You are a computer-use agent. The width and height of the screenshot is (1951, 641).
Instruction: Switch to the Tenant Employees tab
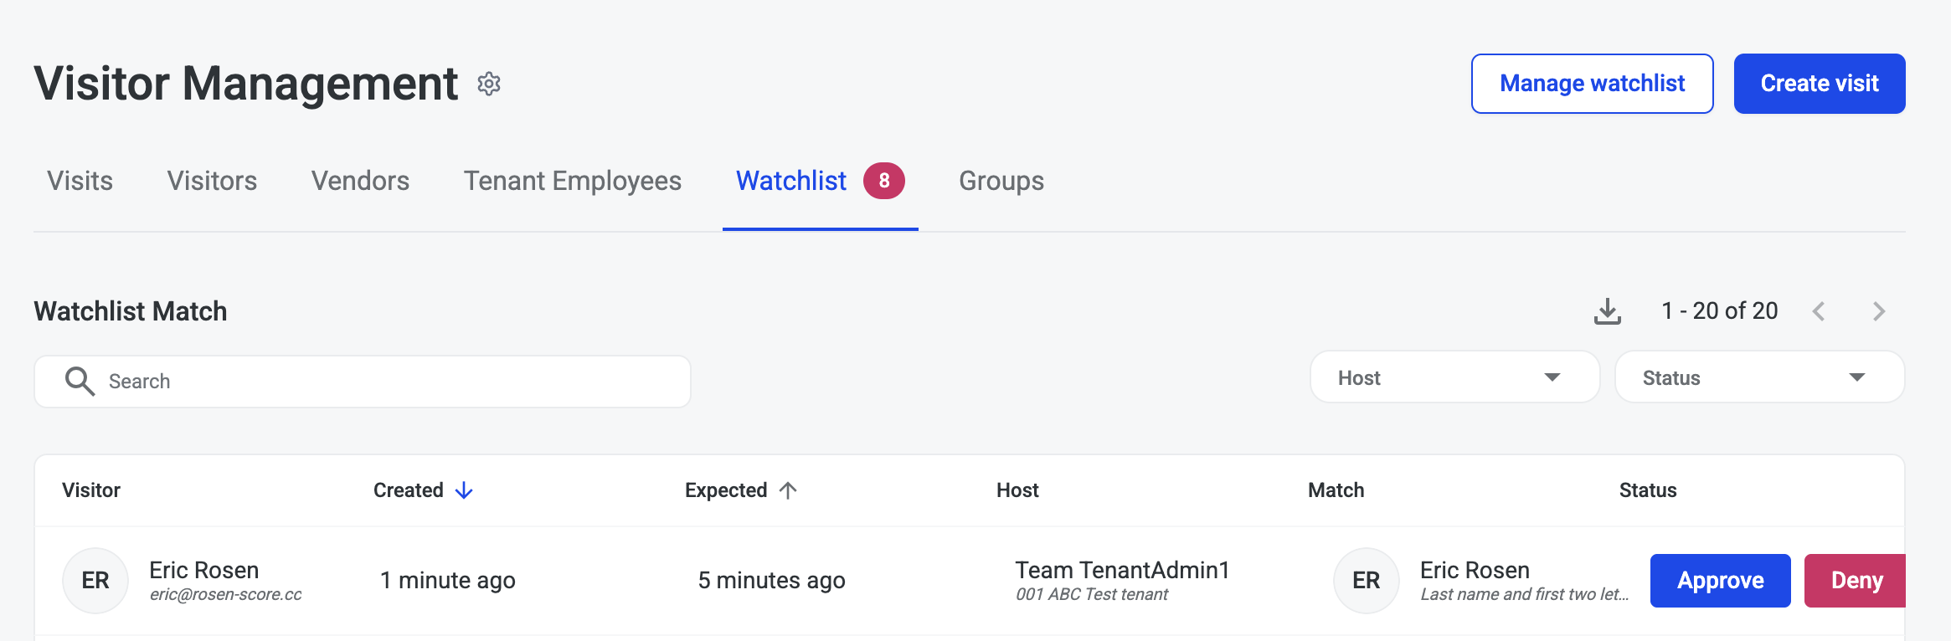[573, 181]
